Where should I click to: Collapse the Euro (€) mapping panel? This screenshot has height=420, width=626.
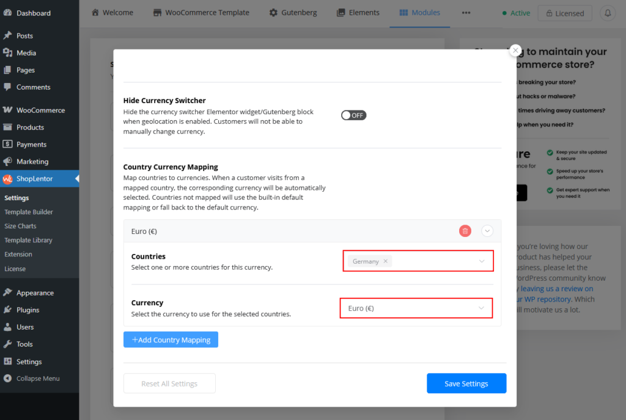[x=487, y=231]
